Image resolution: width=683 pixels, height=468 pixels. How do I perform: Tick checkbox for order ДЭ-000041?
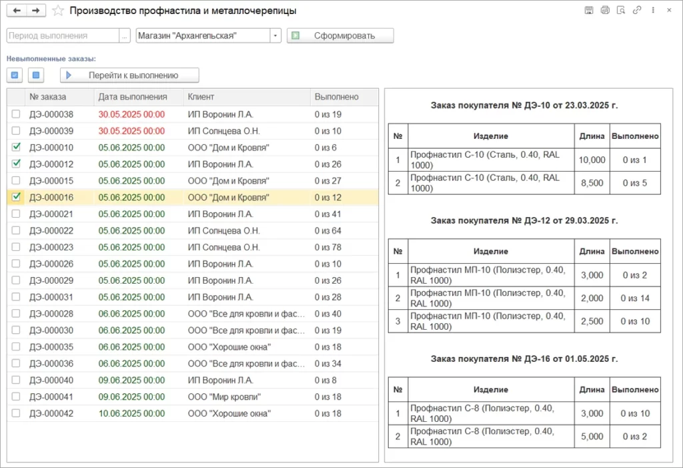pos(16,396)
